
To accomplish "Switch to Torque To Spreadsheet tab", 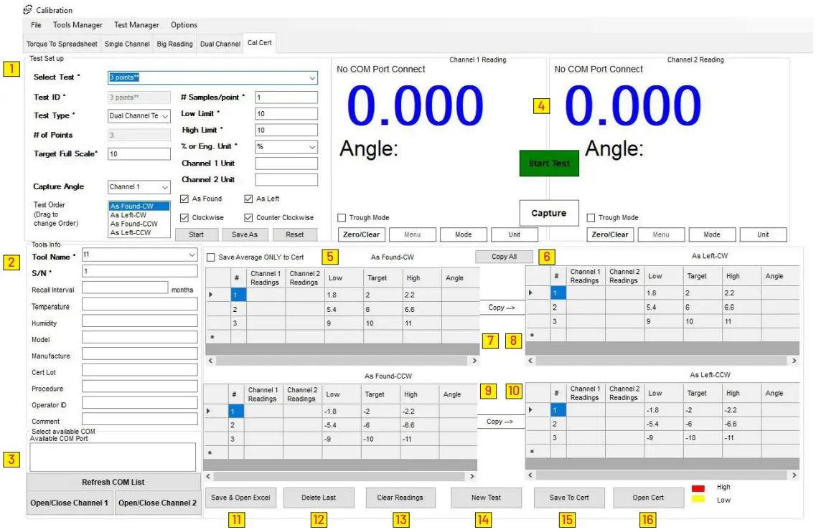I will pyautogui.click(x=62, y=44).
